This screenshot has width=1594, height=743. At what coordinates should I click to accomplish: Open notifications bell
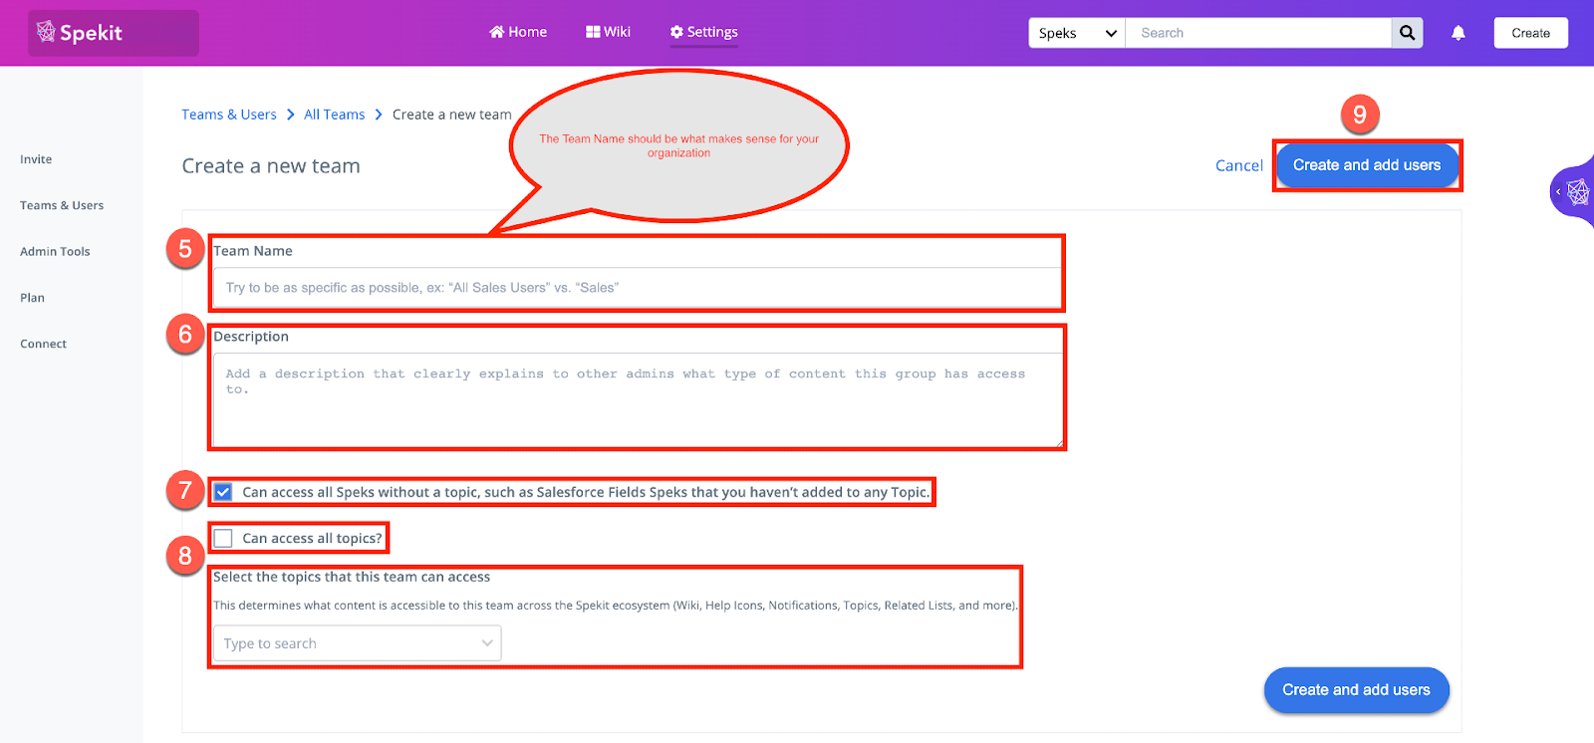(x=1459, y=33)
